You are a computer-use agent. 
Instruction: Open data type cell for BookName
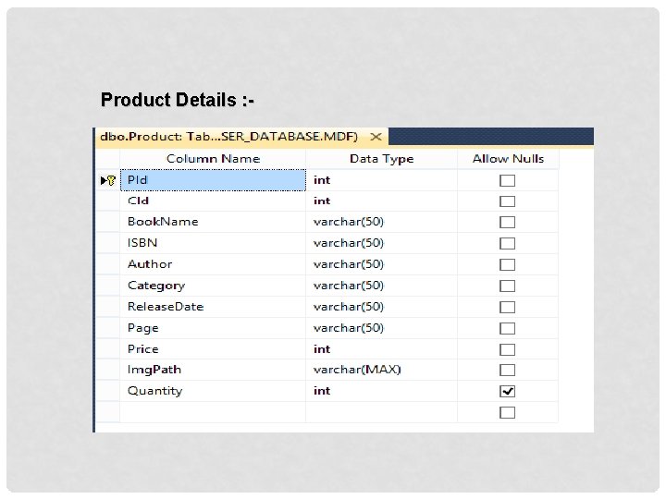[381, 222]
